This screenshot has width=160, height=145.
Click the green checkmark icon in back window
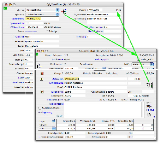[x=5, y=8]
